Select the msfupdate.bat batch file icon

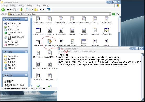click(106, 30)
